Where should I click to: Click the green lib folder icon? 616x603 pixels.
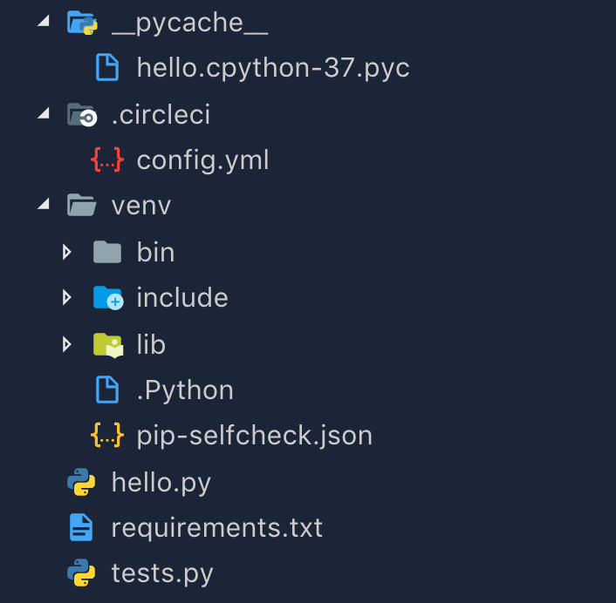click(x=108, y=345)
